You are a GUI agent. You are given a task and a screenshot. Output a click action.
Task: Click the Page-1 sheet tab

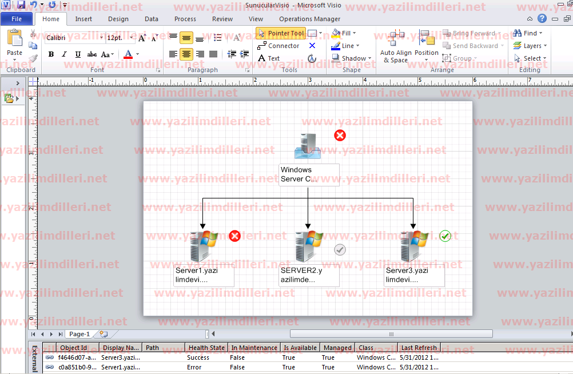pyautogui.click(x=79, y=334)
